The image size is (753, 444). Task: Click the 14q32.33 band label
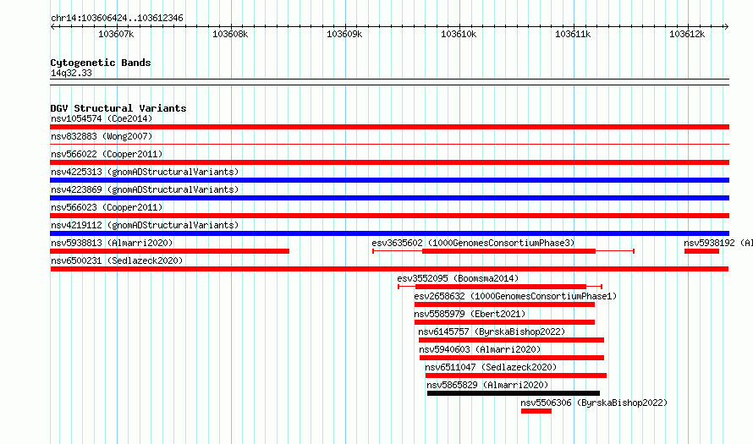tap(71, 73)
